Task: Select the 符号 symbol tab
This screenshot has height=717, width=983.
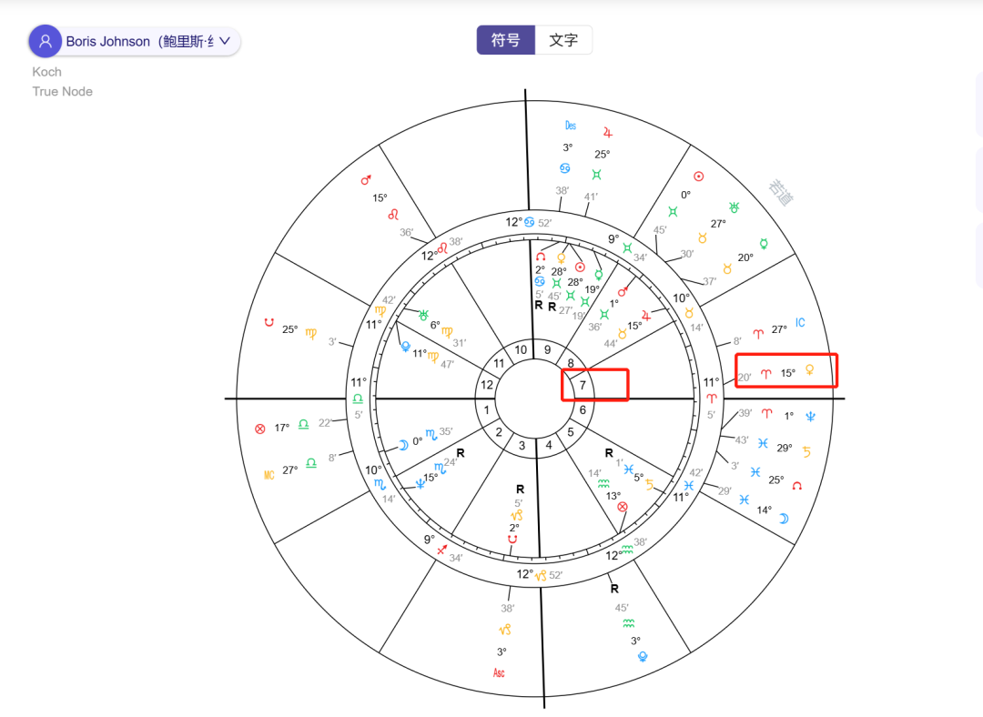Action: [505, 39]
